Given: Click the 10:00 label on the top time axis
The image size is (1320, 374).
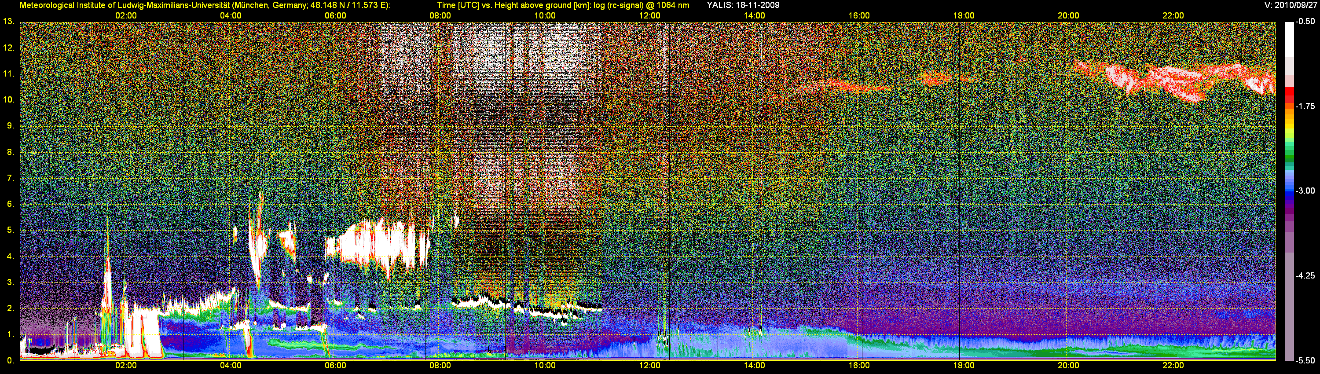Looking at the screenshot, I should pos(545,15).
